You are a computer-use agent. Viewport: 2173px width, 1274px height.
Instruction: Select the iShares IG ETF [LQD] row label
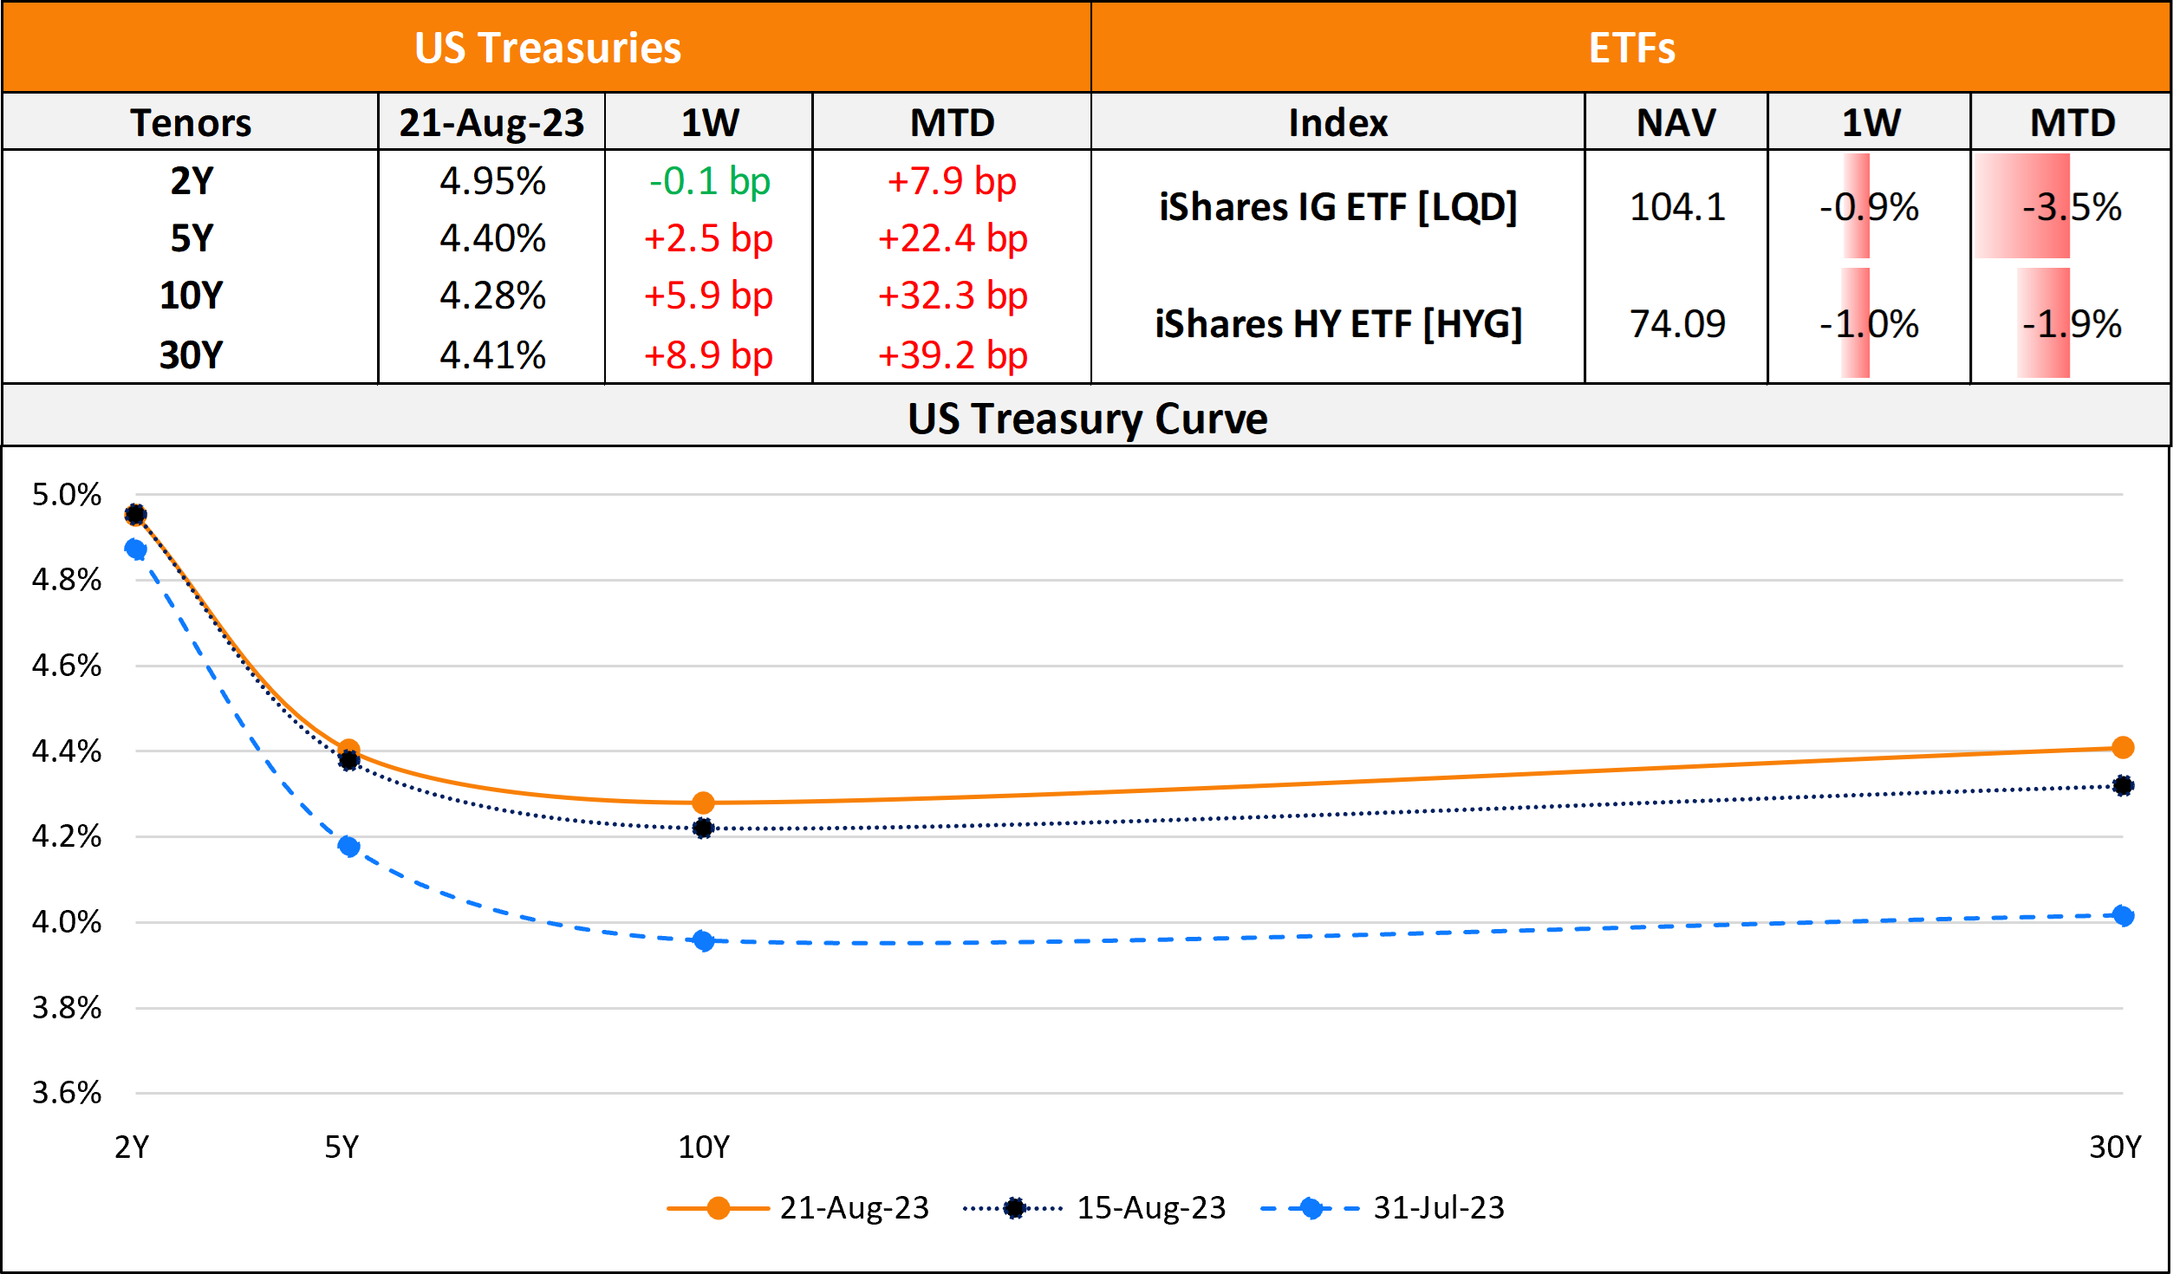1337,207
